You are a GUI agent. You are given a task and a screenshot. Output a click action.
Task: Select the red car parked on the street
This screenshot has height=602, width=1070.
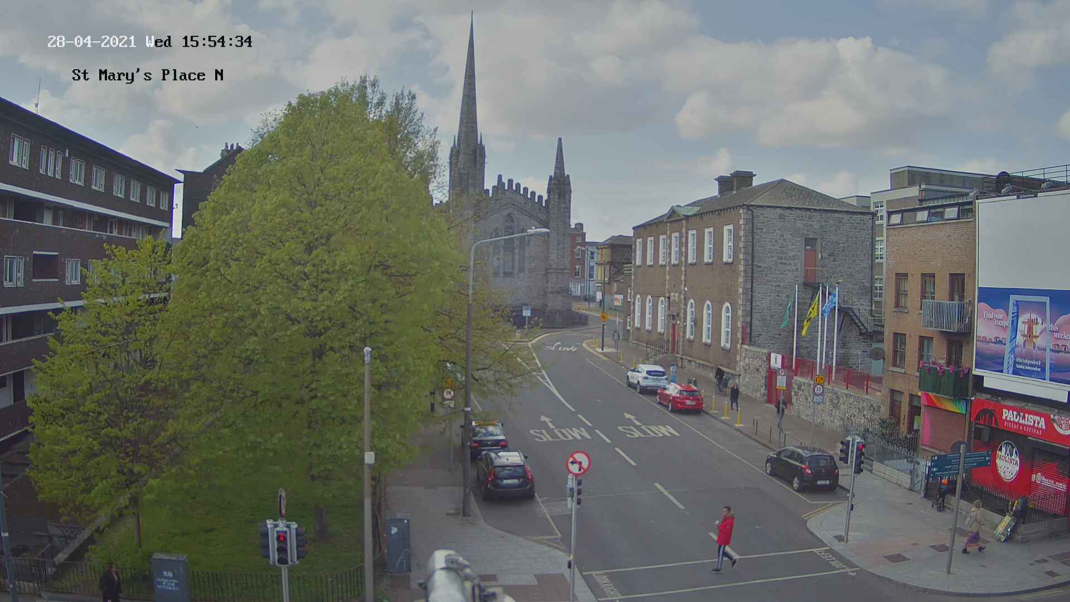click(x=679, y=397)
